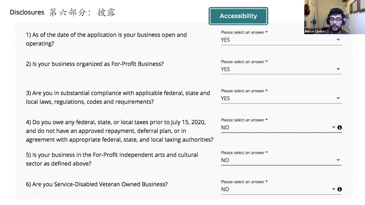Click question 4 text about owed taxes
365x205 pixels.
119,131
